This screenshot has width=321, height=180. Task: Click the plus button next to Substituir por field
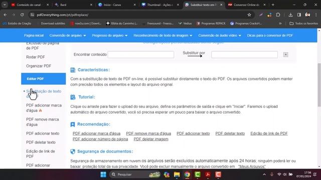coord(285,54)
